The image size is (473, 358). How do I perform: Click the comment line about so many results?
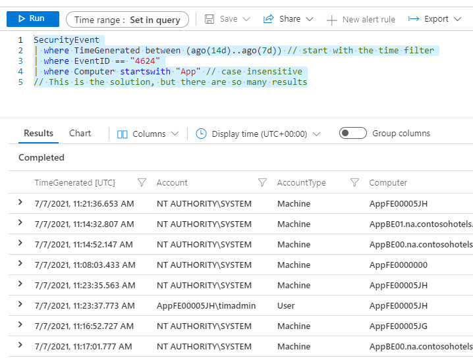(171, 82)
